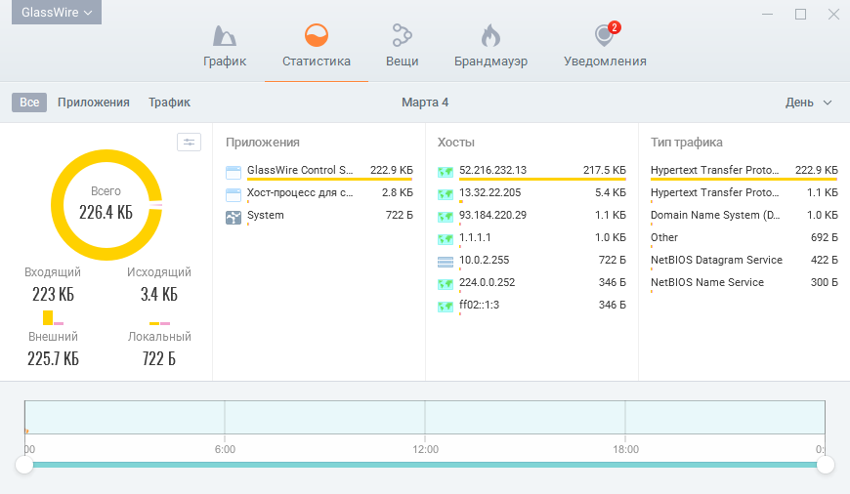This screenshot has height=494, width=850.
Task: Select the Трафик filter
Action: coord(169,103)
